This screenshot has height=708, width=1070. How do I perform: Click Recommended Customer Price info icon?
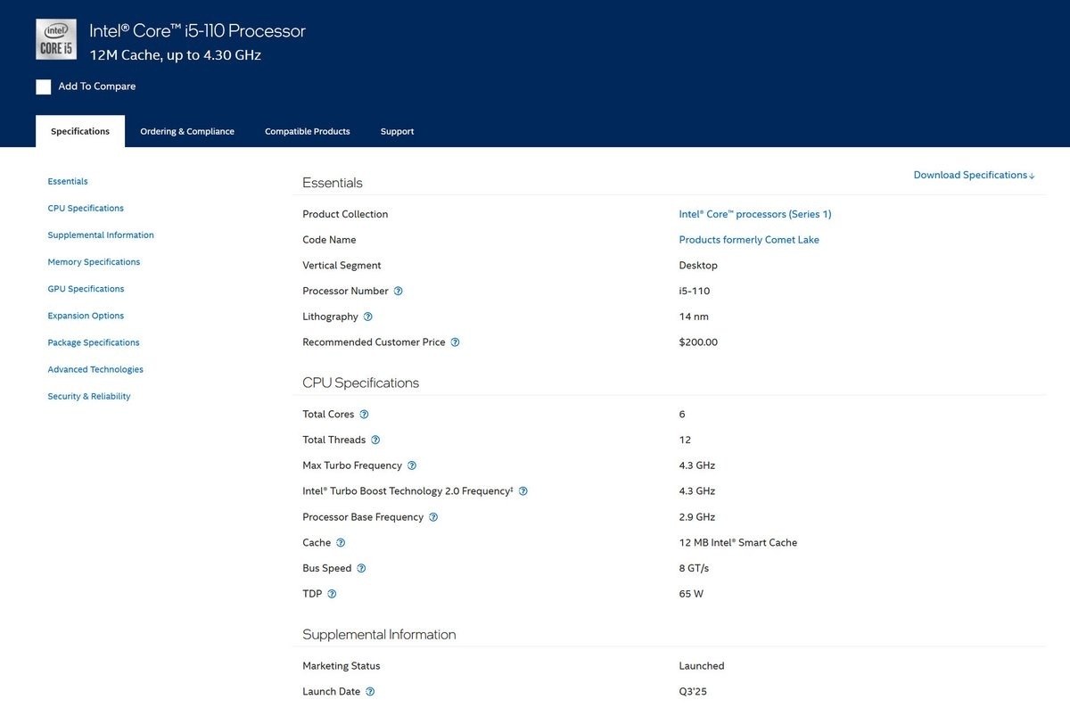click(456, 342)
